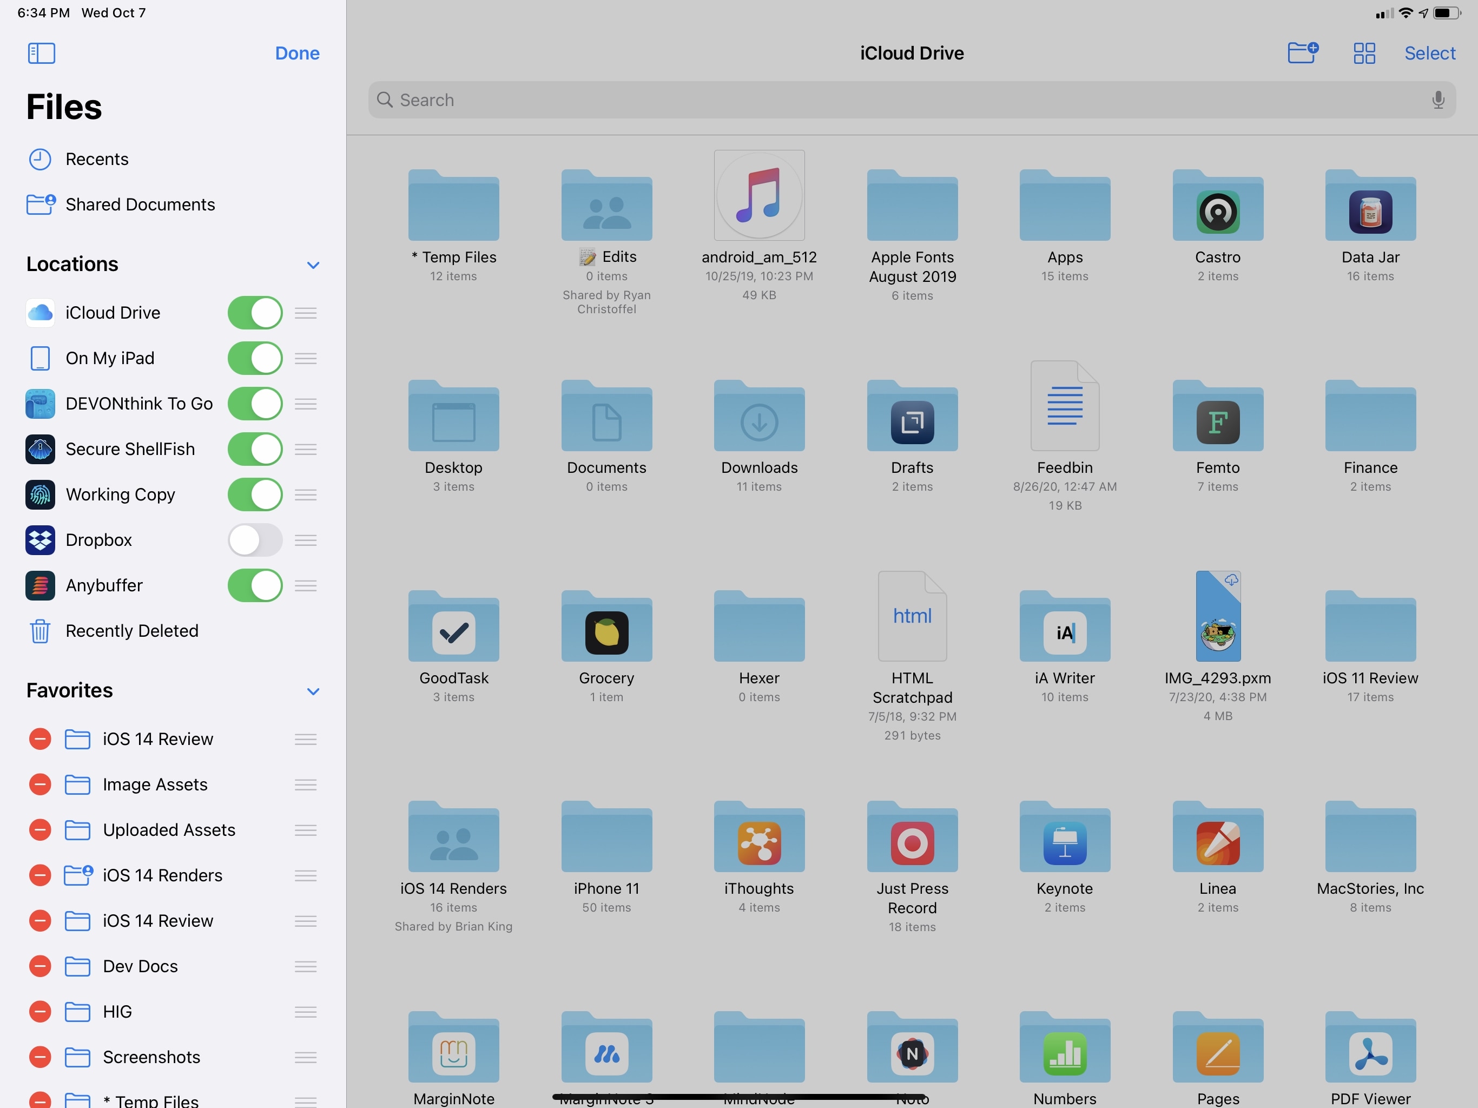Remove Screenshots from Favorites
Image resolution: width=1478 pixels, height=1108 pixels.
(x=40, y=1057)
